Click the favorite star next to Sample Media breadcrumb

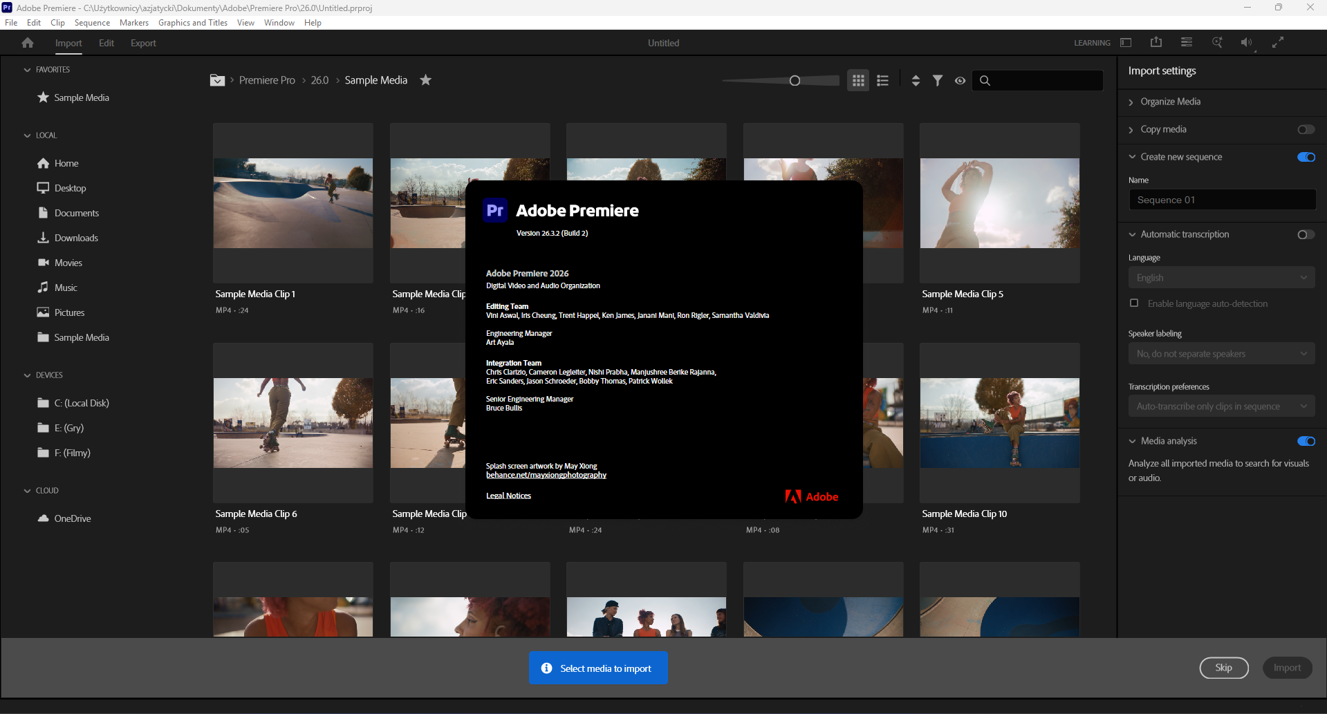(426, 80)
